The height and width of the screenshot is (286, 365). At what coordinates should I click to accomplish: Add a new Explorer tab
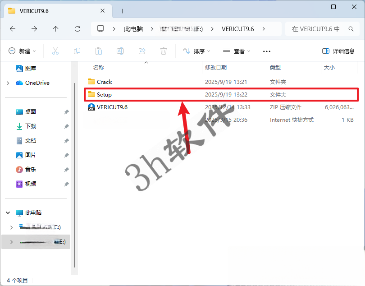point(122,11)
